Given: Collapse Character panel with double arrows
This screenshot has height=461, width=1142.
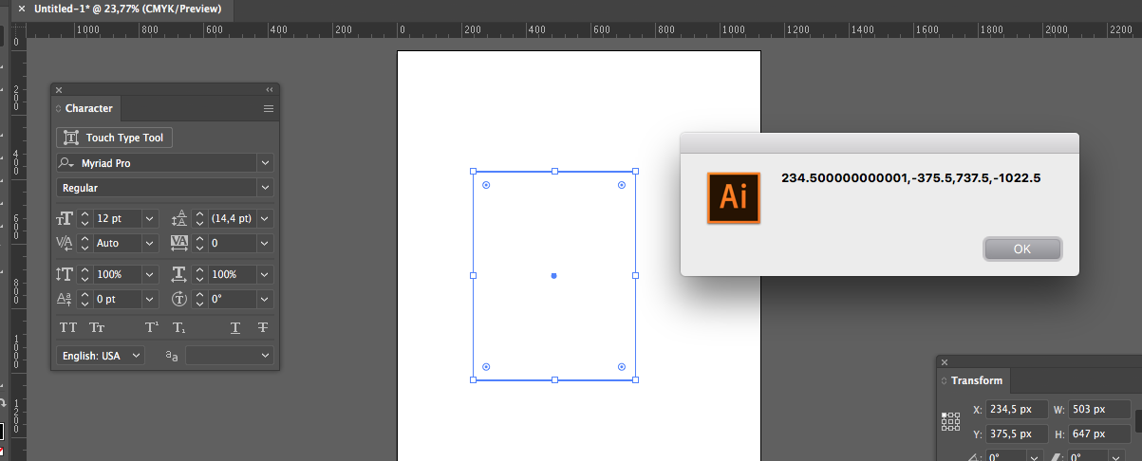Looking at the screenshot, I should tap(269, 89).
